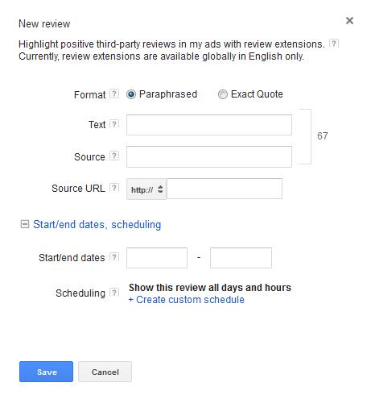371x395 pixels.
Task: Collapse the scheduling section minus icon
Action: (x=25, y=224)
